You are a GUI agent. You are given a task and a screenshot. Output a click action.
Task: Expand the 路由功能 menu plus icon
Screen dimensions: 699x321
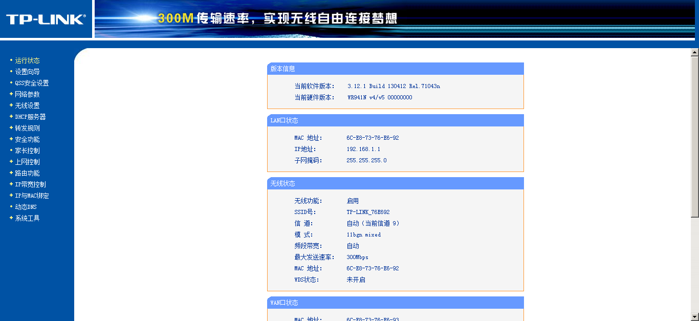[11, 173]
